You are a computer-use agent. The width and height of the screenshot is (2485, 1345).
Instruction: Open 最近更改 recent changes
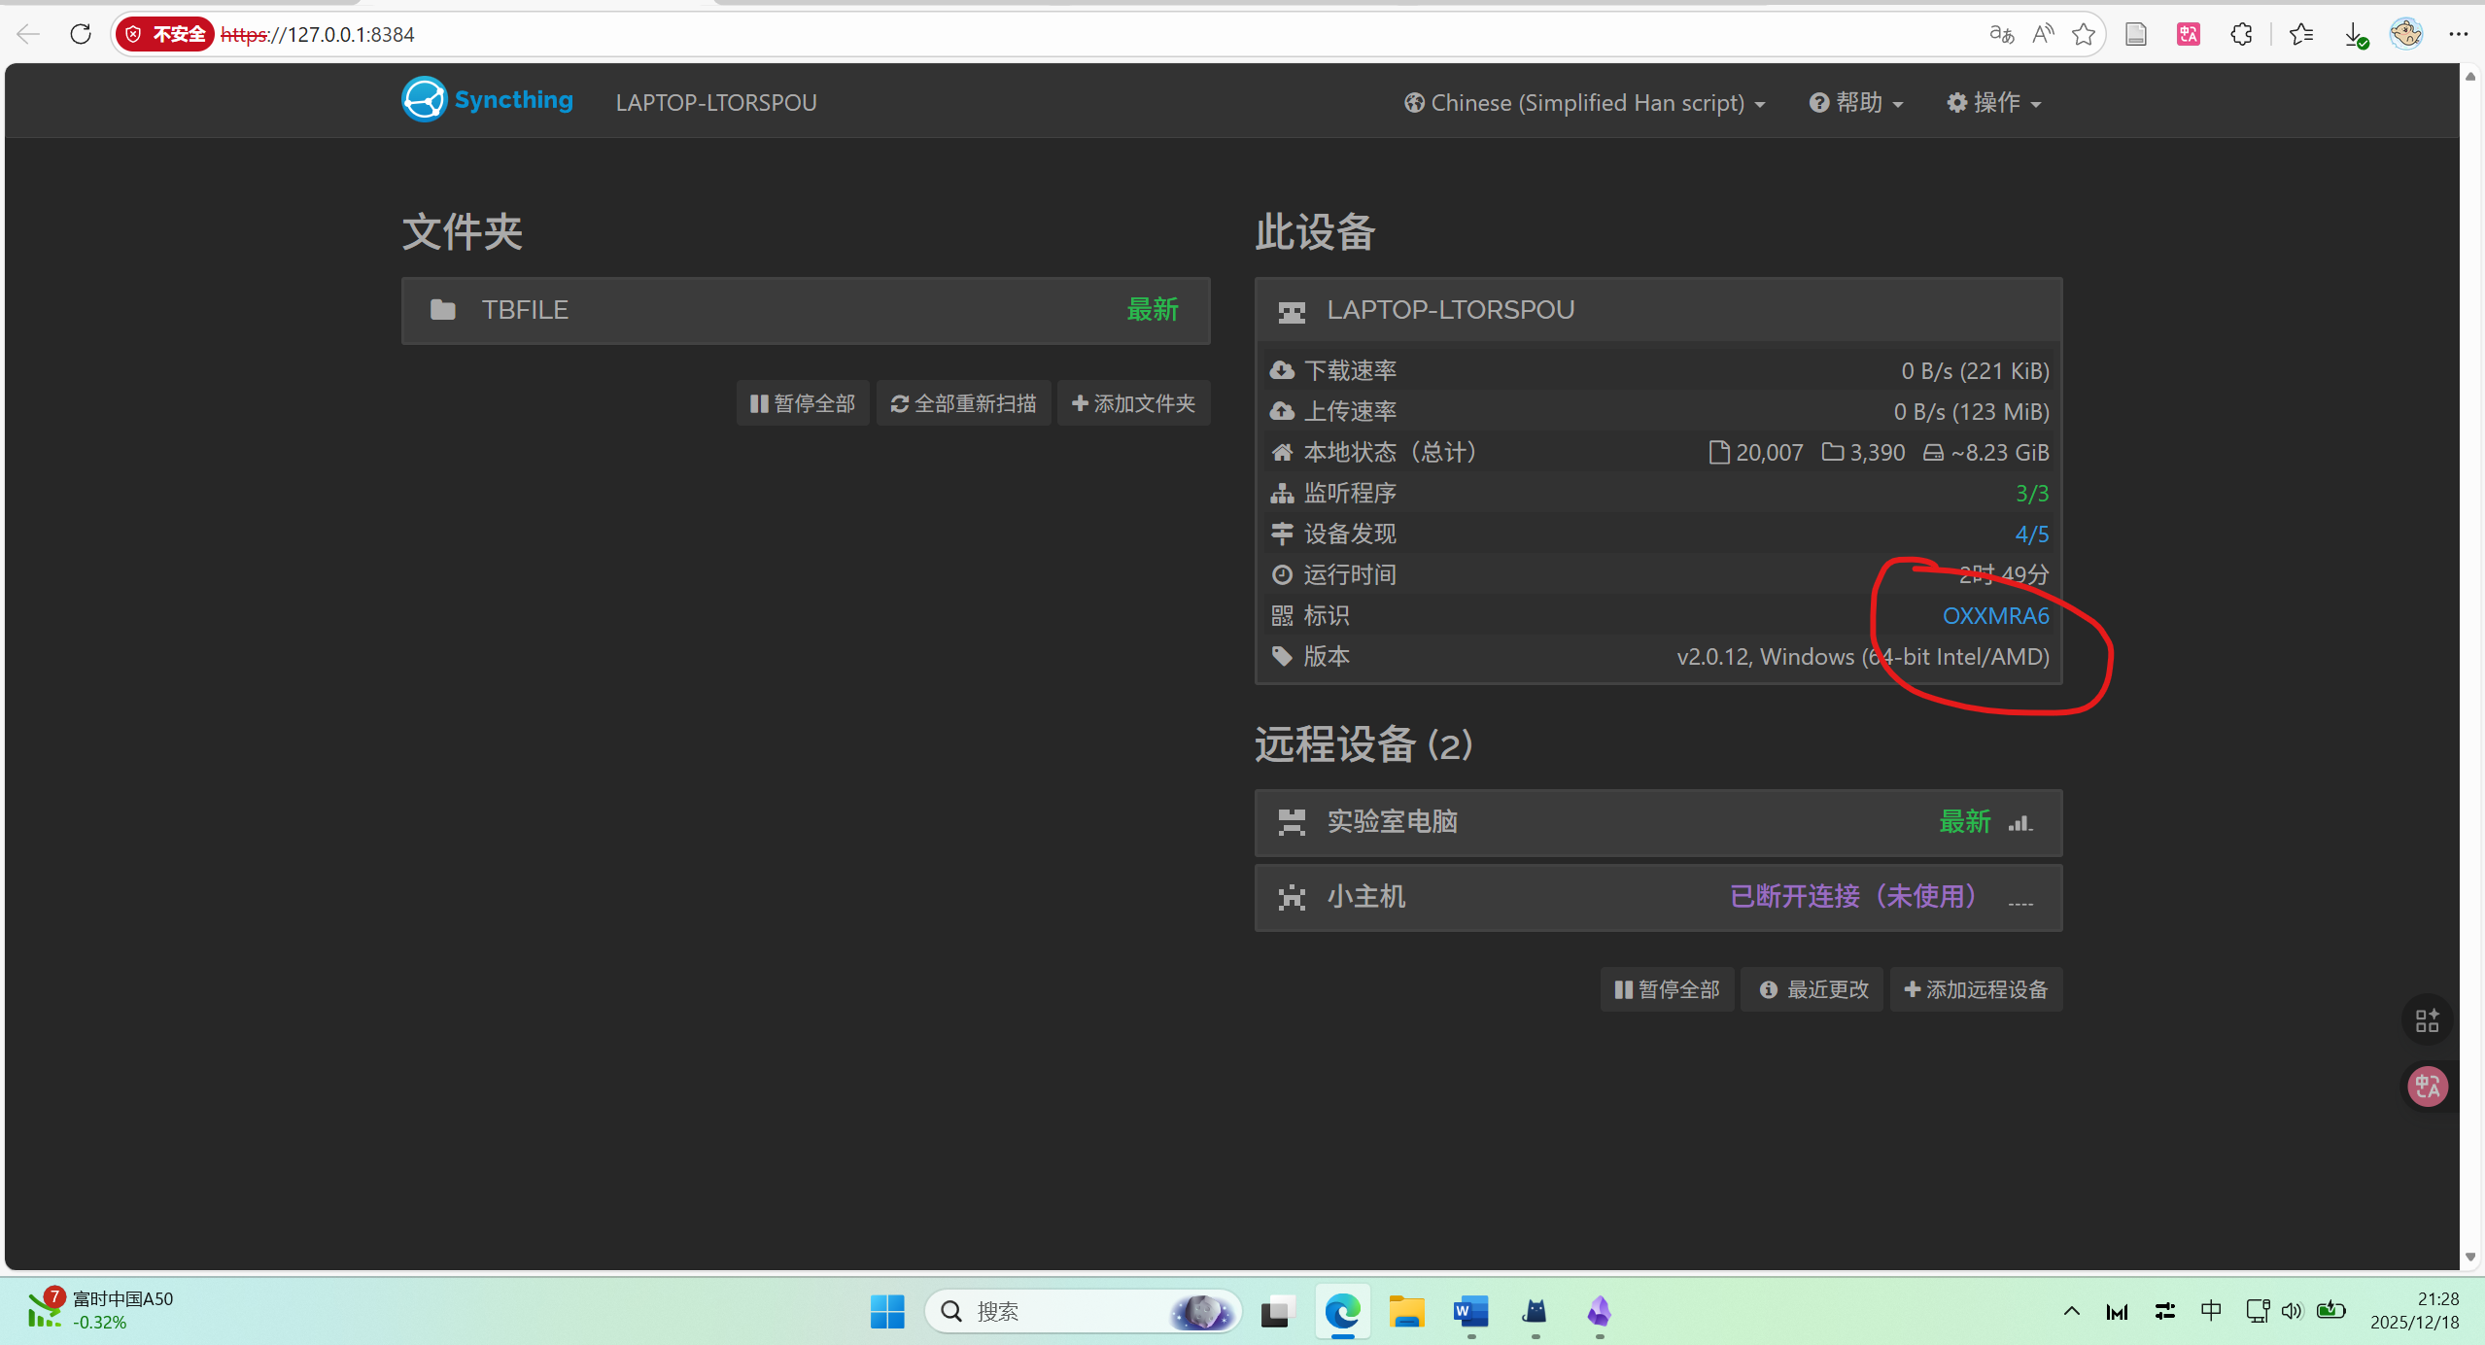coord(1812,989)
